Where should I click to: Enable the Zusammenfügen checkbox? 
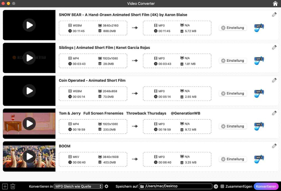click(222, 186)
